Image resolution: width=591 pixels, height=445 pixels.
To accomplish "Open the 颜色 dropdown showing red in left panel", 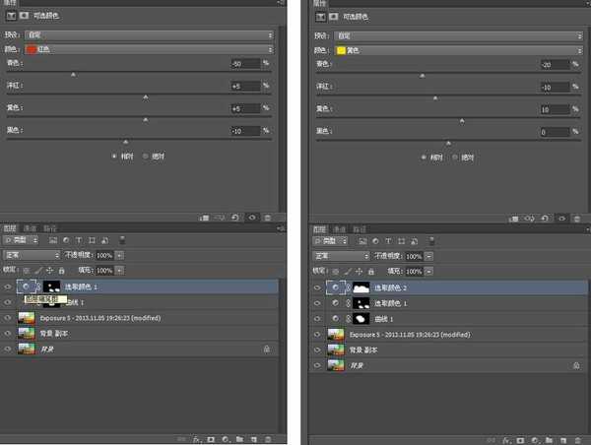I will (x=148, y=49).
